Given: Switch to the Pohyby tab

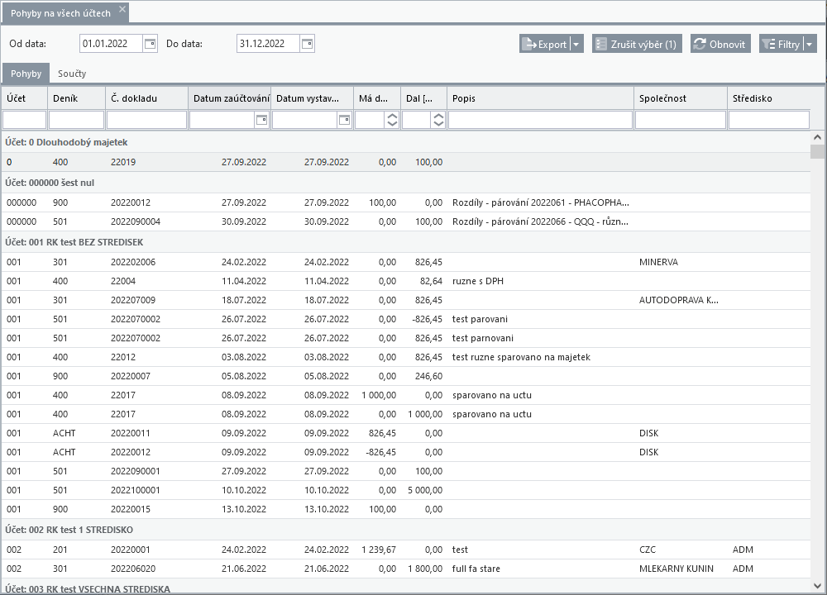Looking at the screenshot, I should pos(26,74).
